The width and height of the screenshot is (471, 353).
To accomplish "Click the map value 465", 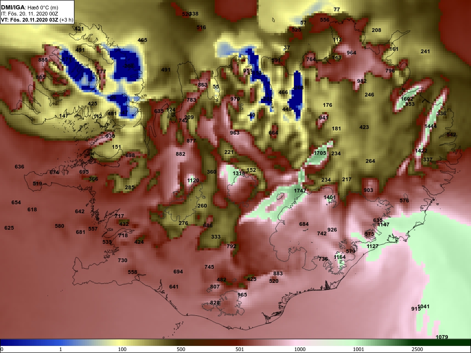I will tap(142, 40).
